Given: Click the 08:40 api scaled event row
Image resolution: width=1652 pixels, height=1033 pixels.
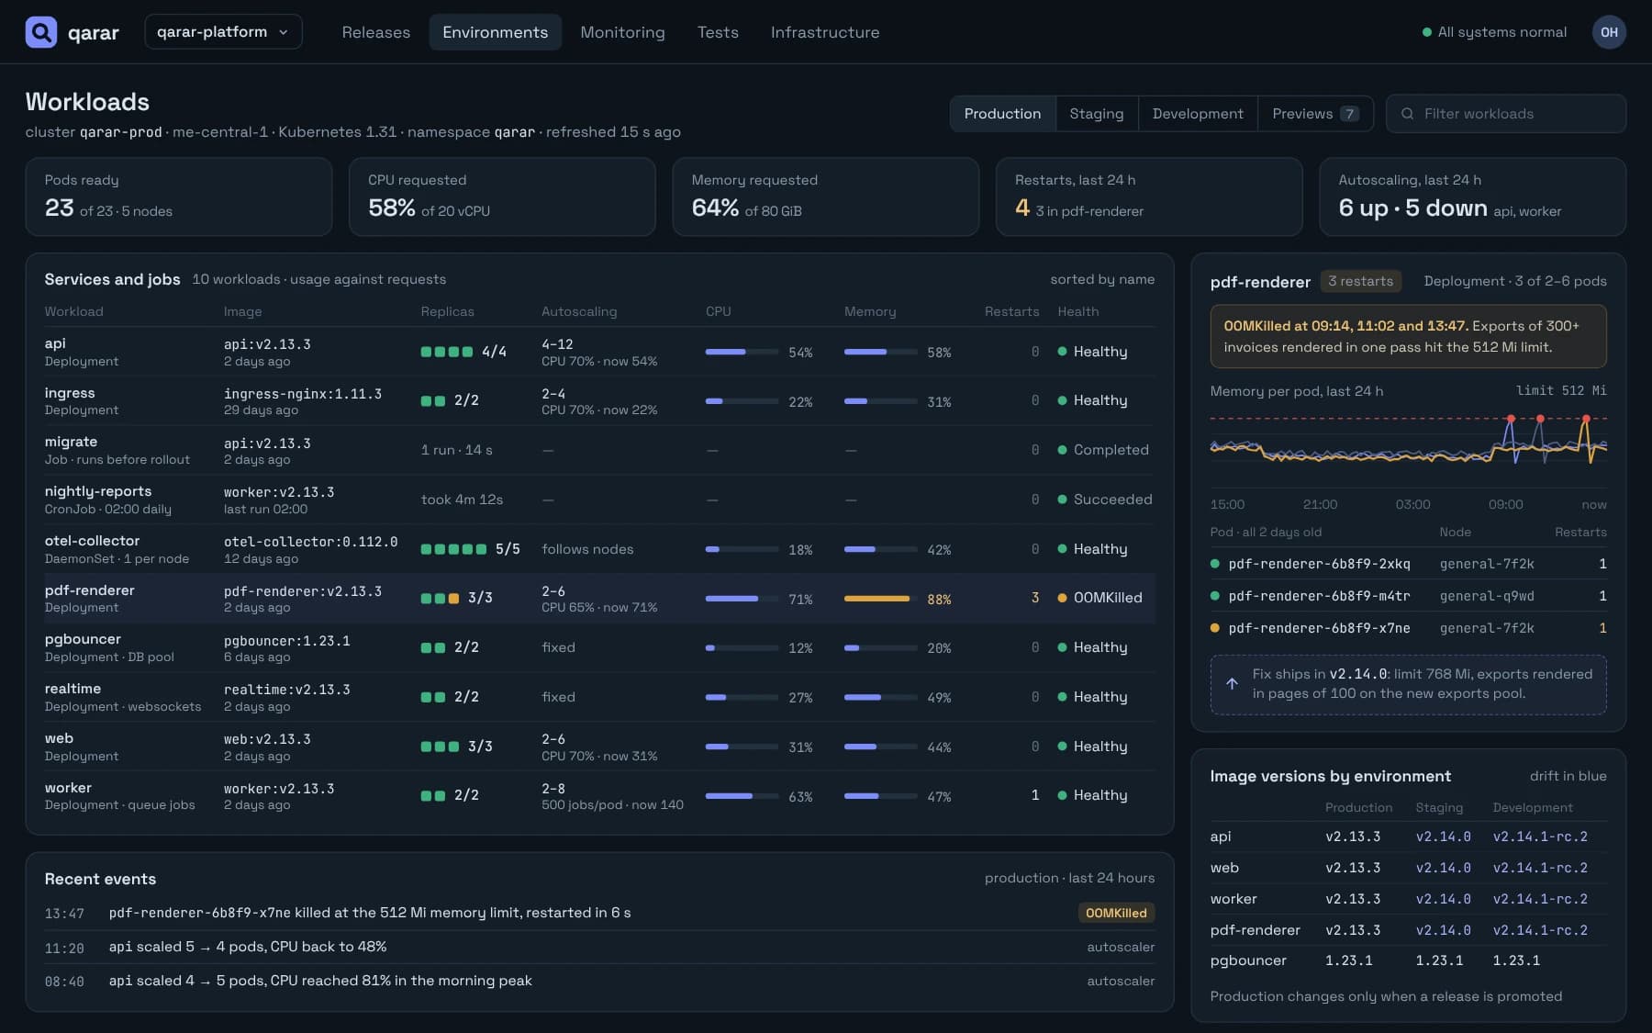Looking at the screenshot, I should click(599, 981).
